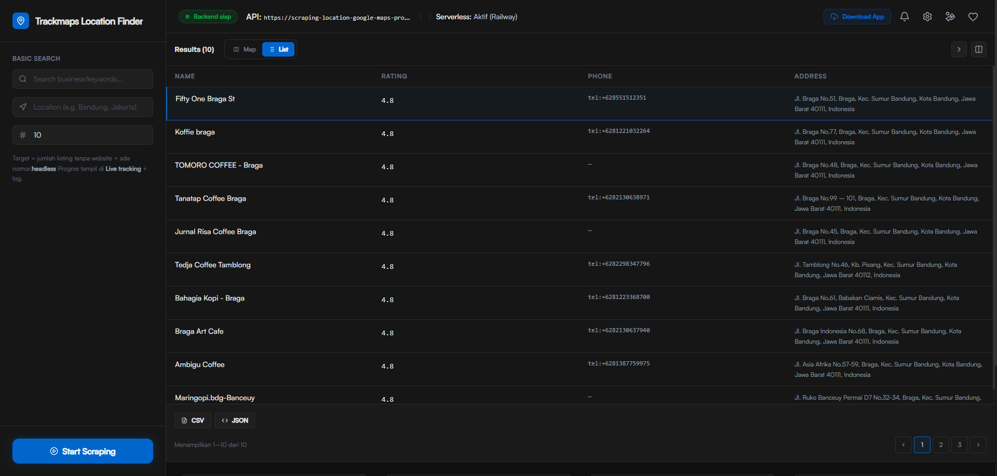997x476 pixels.
Task: Open results page 1
Action: pos(922,445)
